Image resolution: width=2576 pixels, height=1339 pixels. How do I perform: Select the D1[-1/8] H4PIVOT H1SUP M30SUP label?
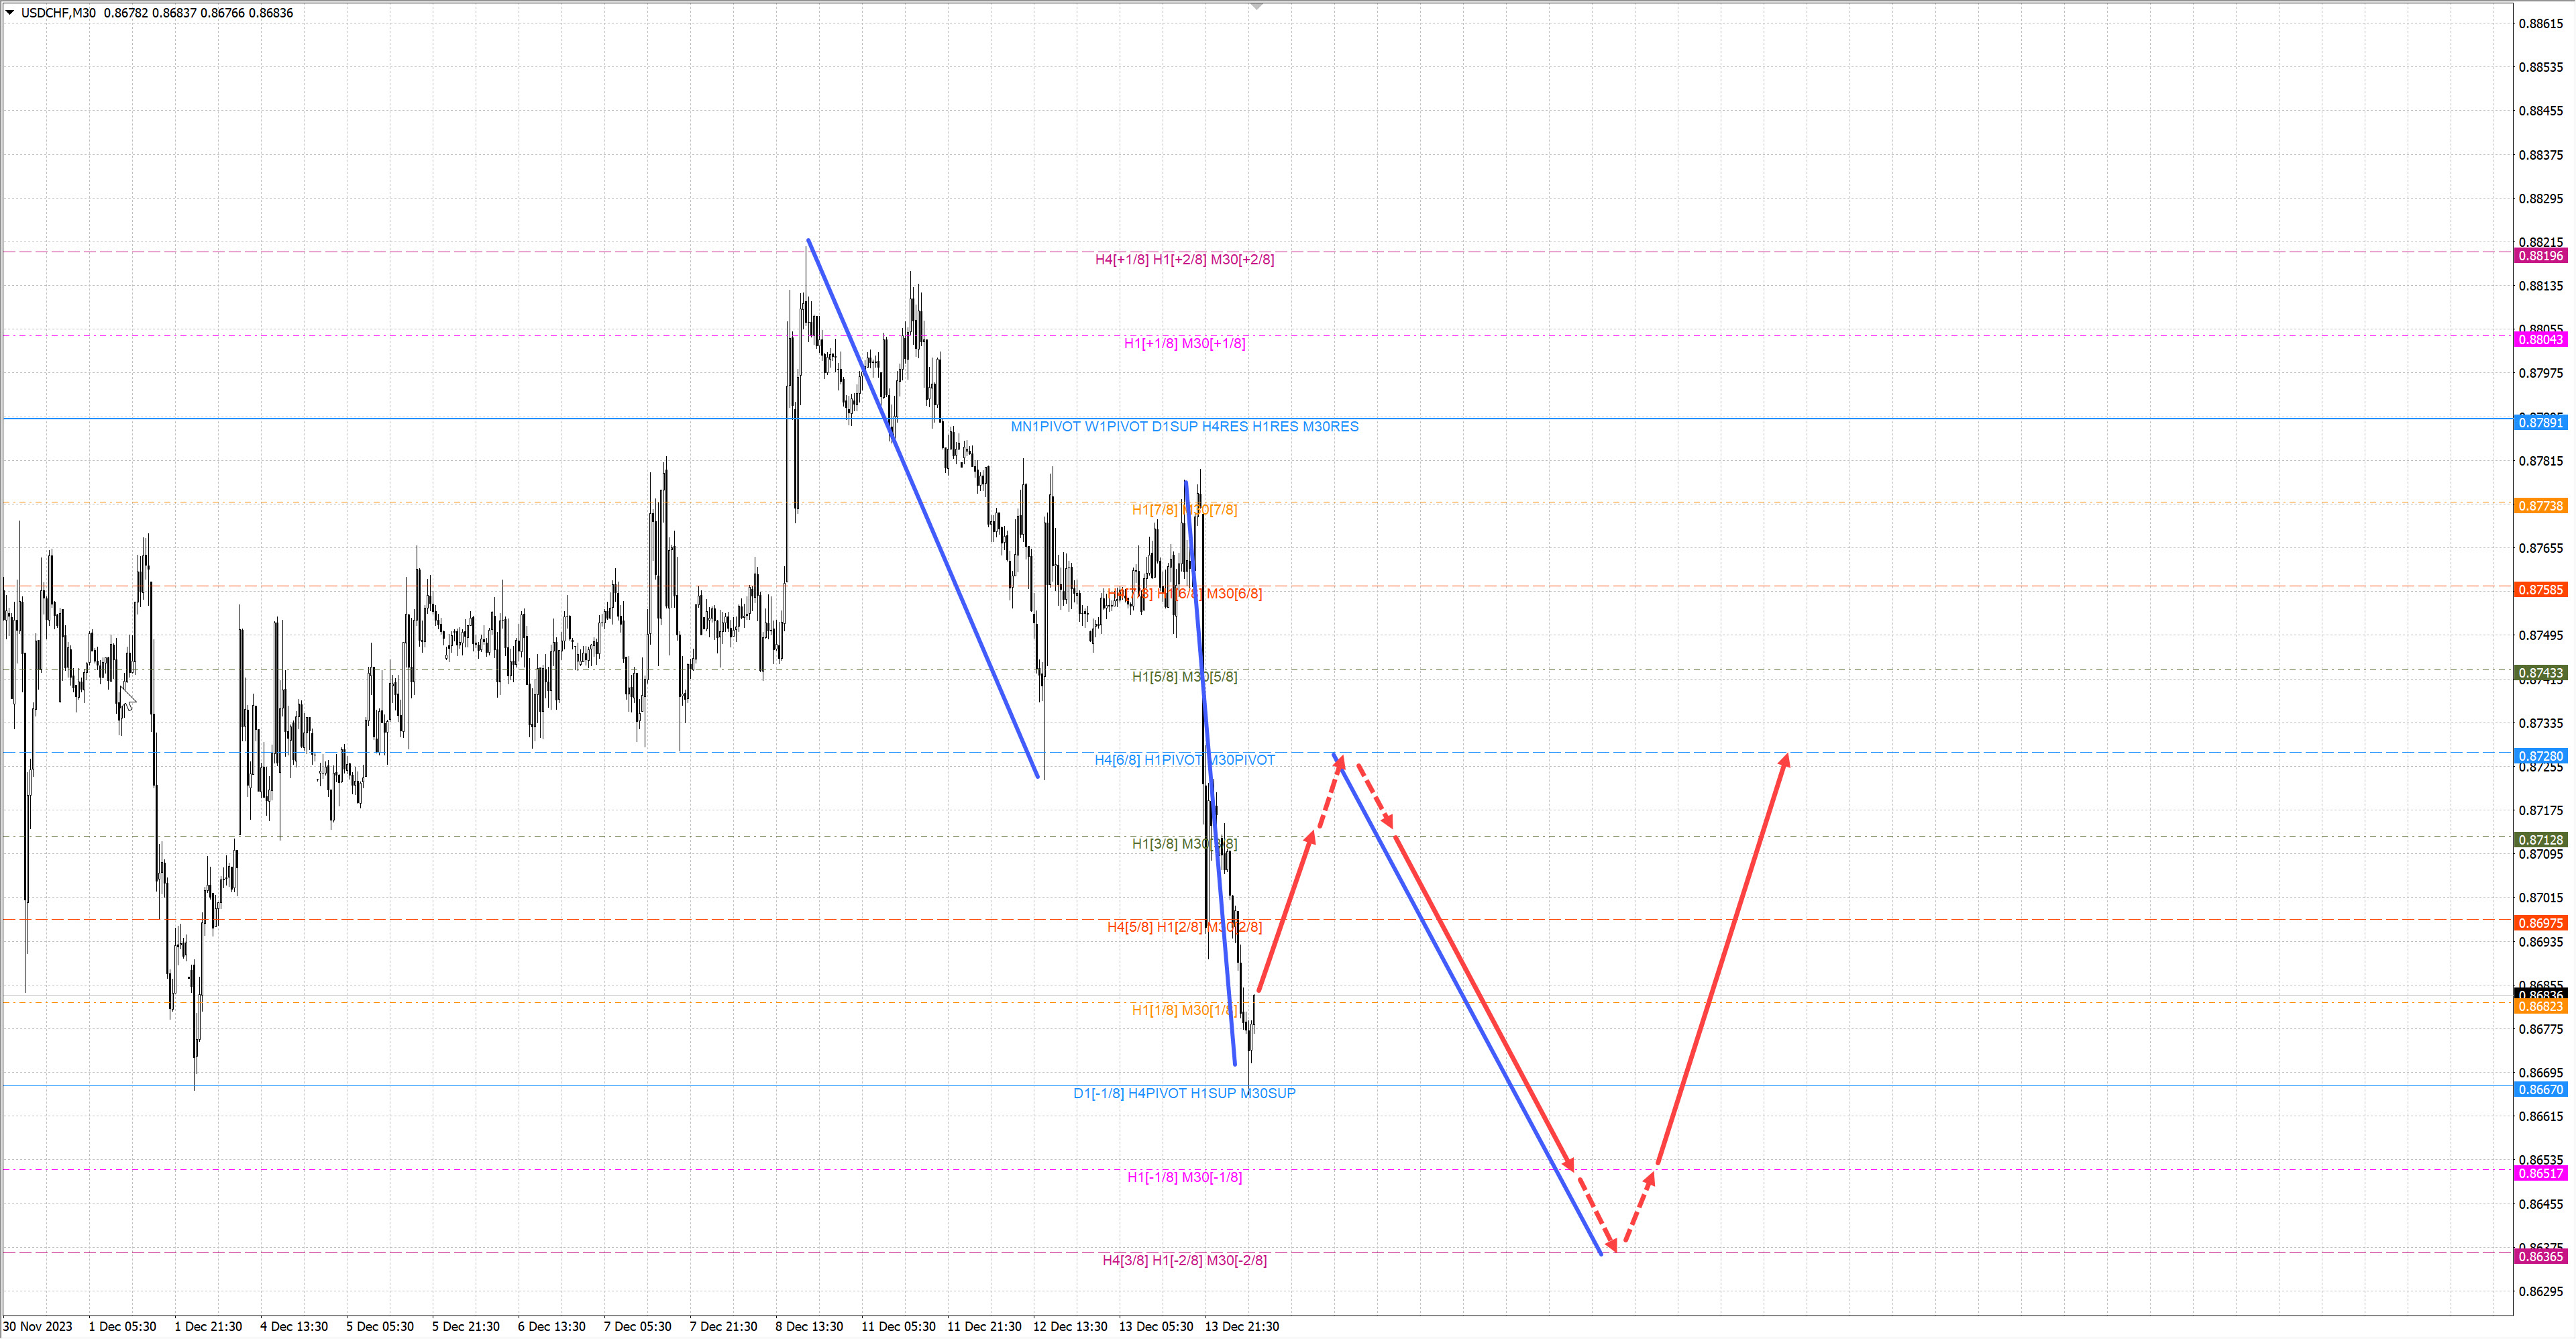(x=1184, y=1094)
